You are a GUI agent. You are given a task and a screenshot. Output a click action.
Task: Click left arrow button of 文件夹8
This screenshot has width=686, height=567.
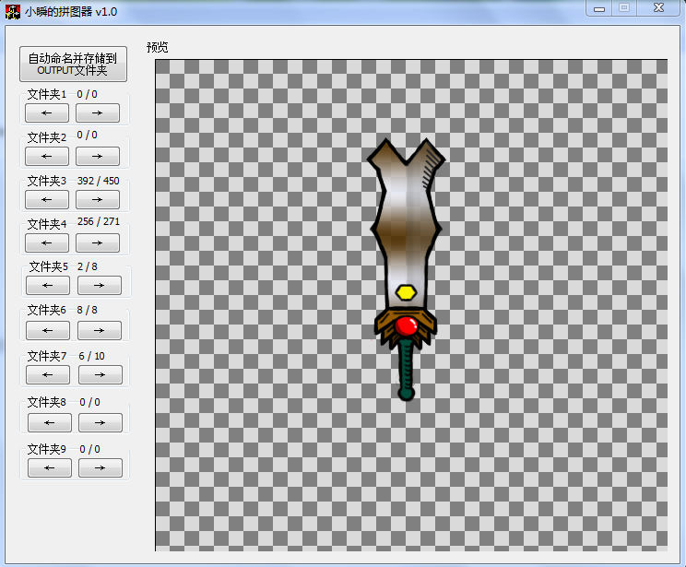click(50, 422)
